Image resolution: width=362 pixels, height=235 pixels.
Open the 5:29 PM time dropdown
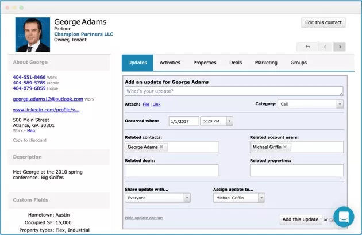pos(216,121)
